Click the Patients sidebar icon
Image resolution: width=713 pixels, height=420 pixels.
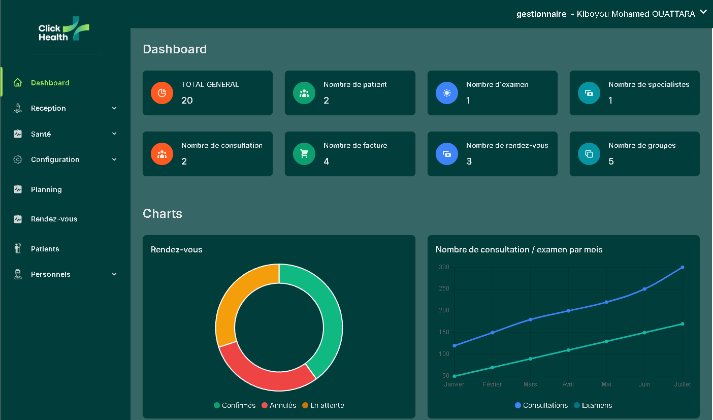point(18,248)
